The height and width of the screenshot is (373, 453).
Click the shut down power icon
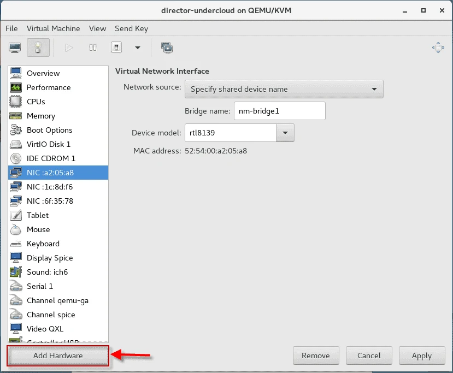pos(116,48)
